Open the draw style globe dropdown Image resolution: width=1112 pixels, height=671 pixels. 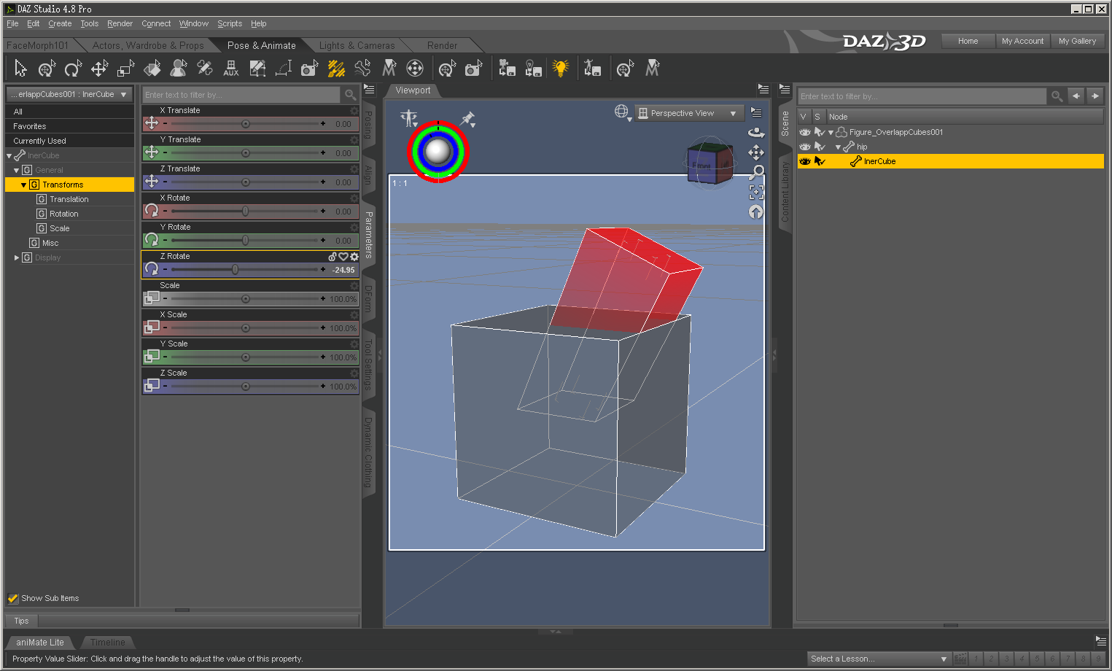click(x=622, y=112)
